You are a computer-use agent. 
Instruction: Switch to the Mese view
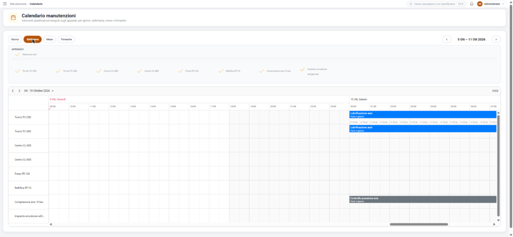(x=50, y=39)
